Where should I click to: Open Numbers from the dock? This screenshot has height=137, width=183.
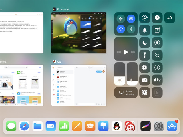(x=64, y=126)
